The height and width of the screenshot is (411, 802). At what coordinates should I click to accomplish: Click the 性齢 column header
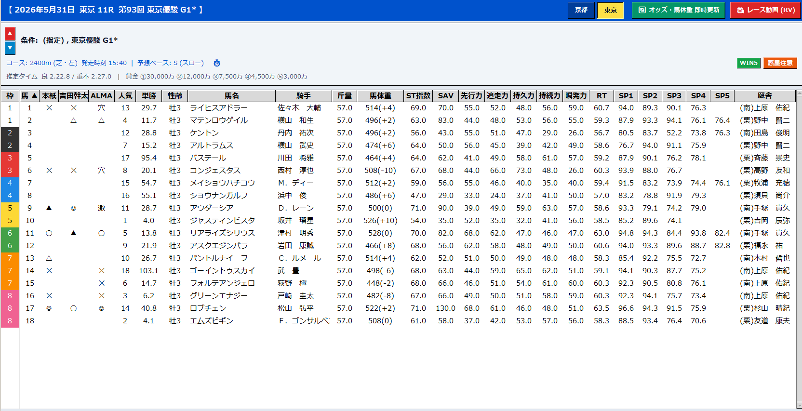point(175,96)
